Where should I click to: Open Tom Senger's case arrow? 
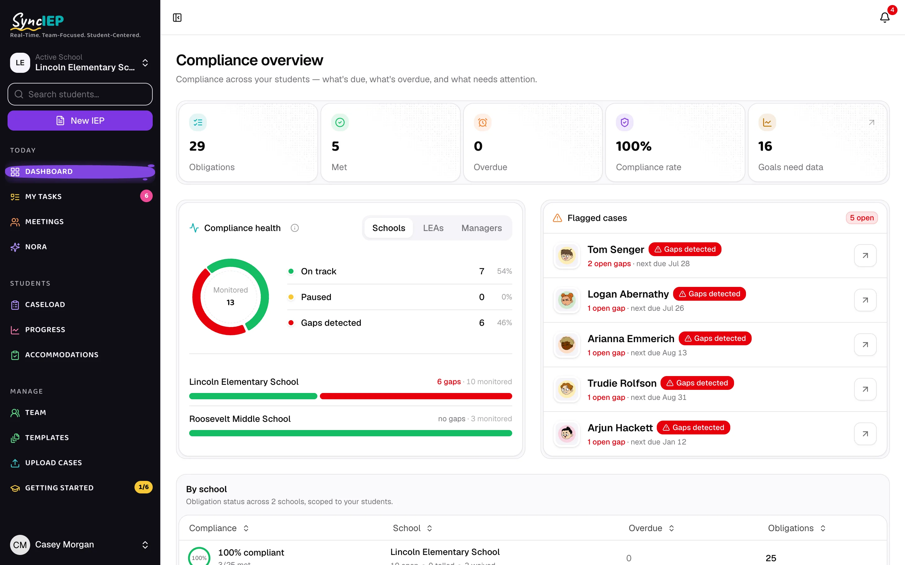(865, 256)
